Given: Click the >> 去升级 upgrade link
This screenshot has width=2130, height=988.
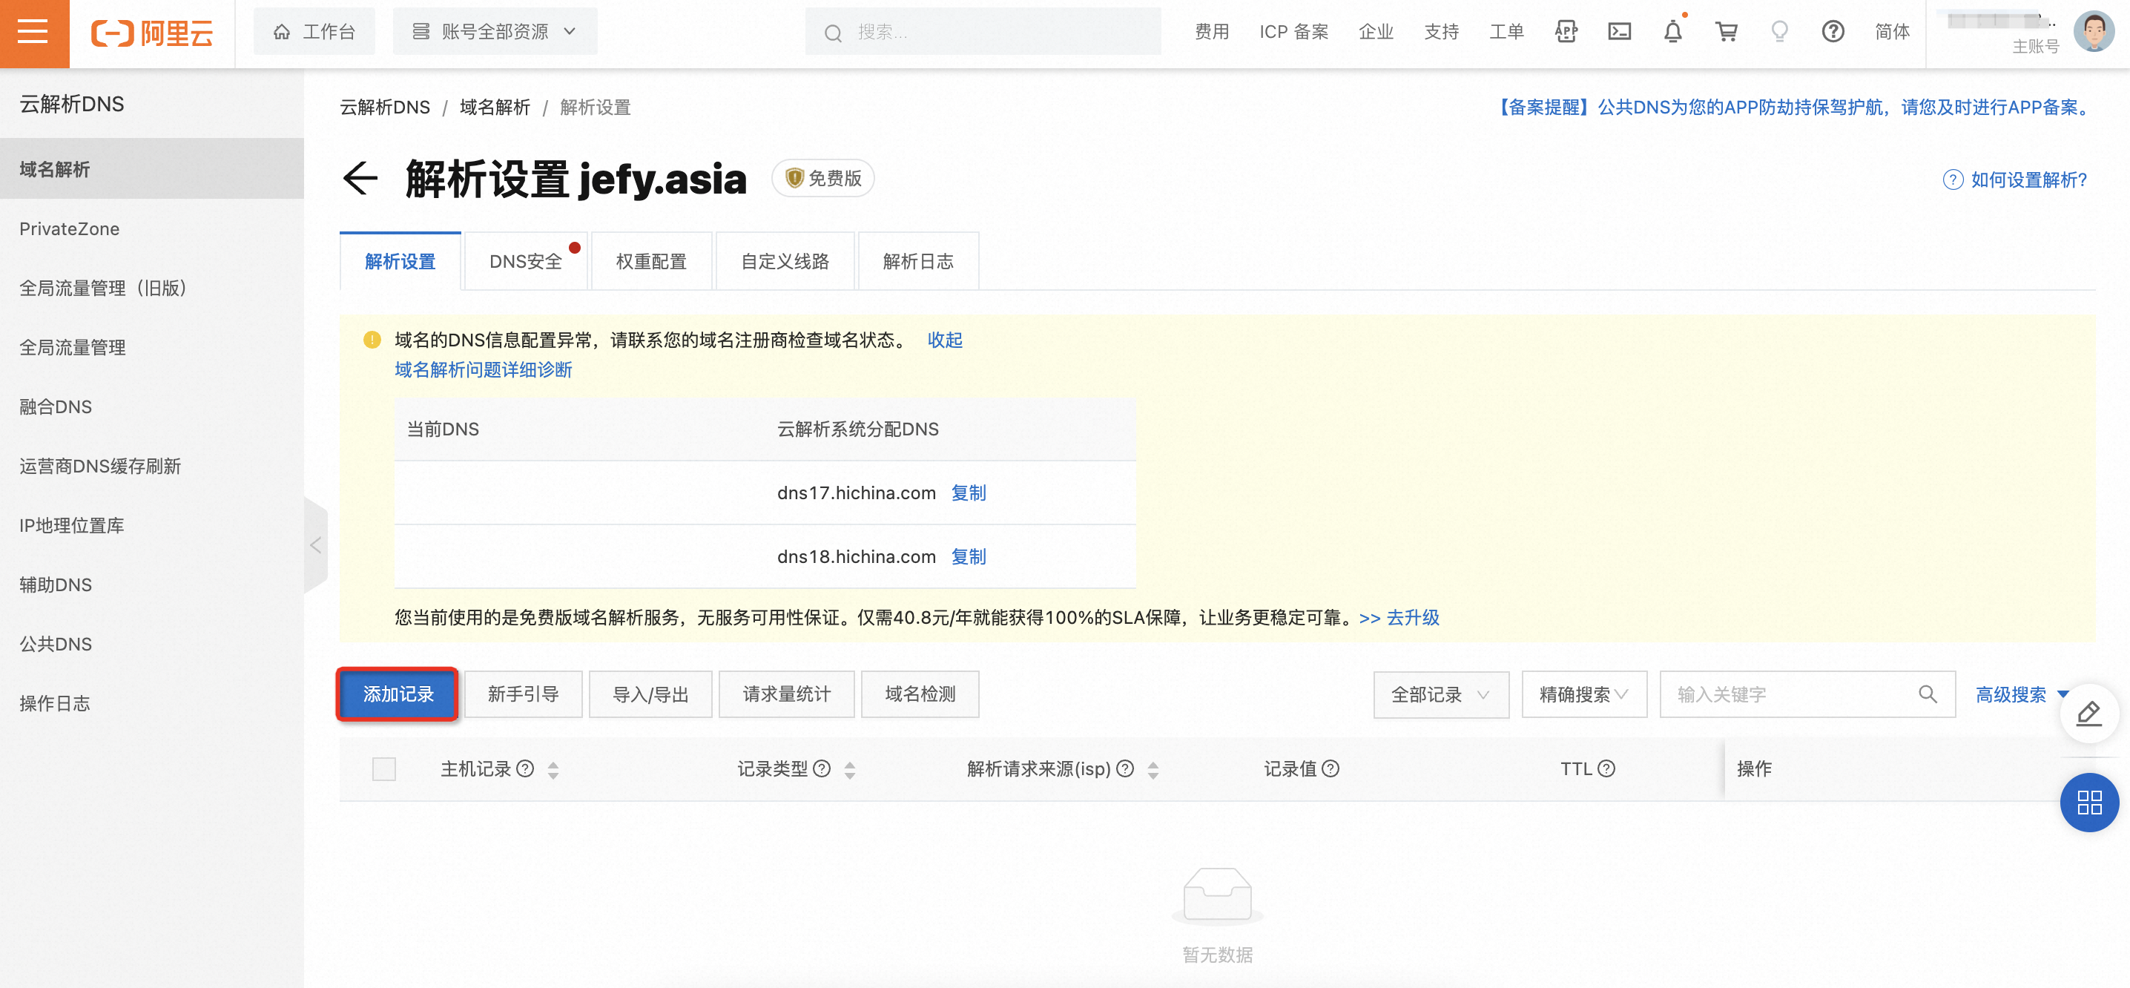Looking at the screenshot, I should point(1399,618).
